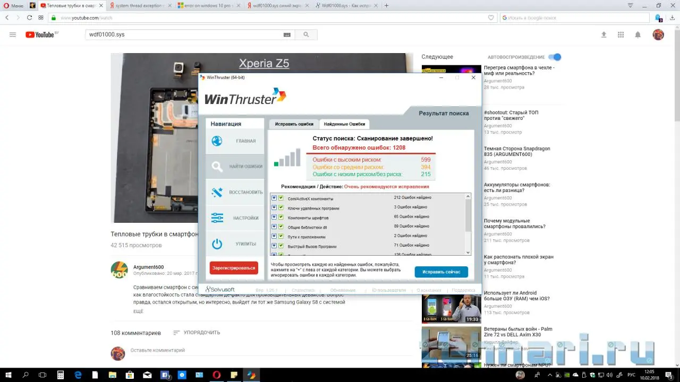Expand the Ключи удалённых программ category
This screenshot has width=680, height=382.
(x=274, y=207)
